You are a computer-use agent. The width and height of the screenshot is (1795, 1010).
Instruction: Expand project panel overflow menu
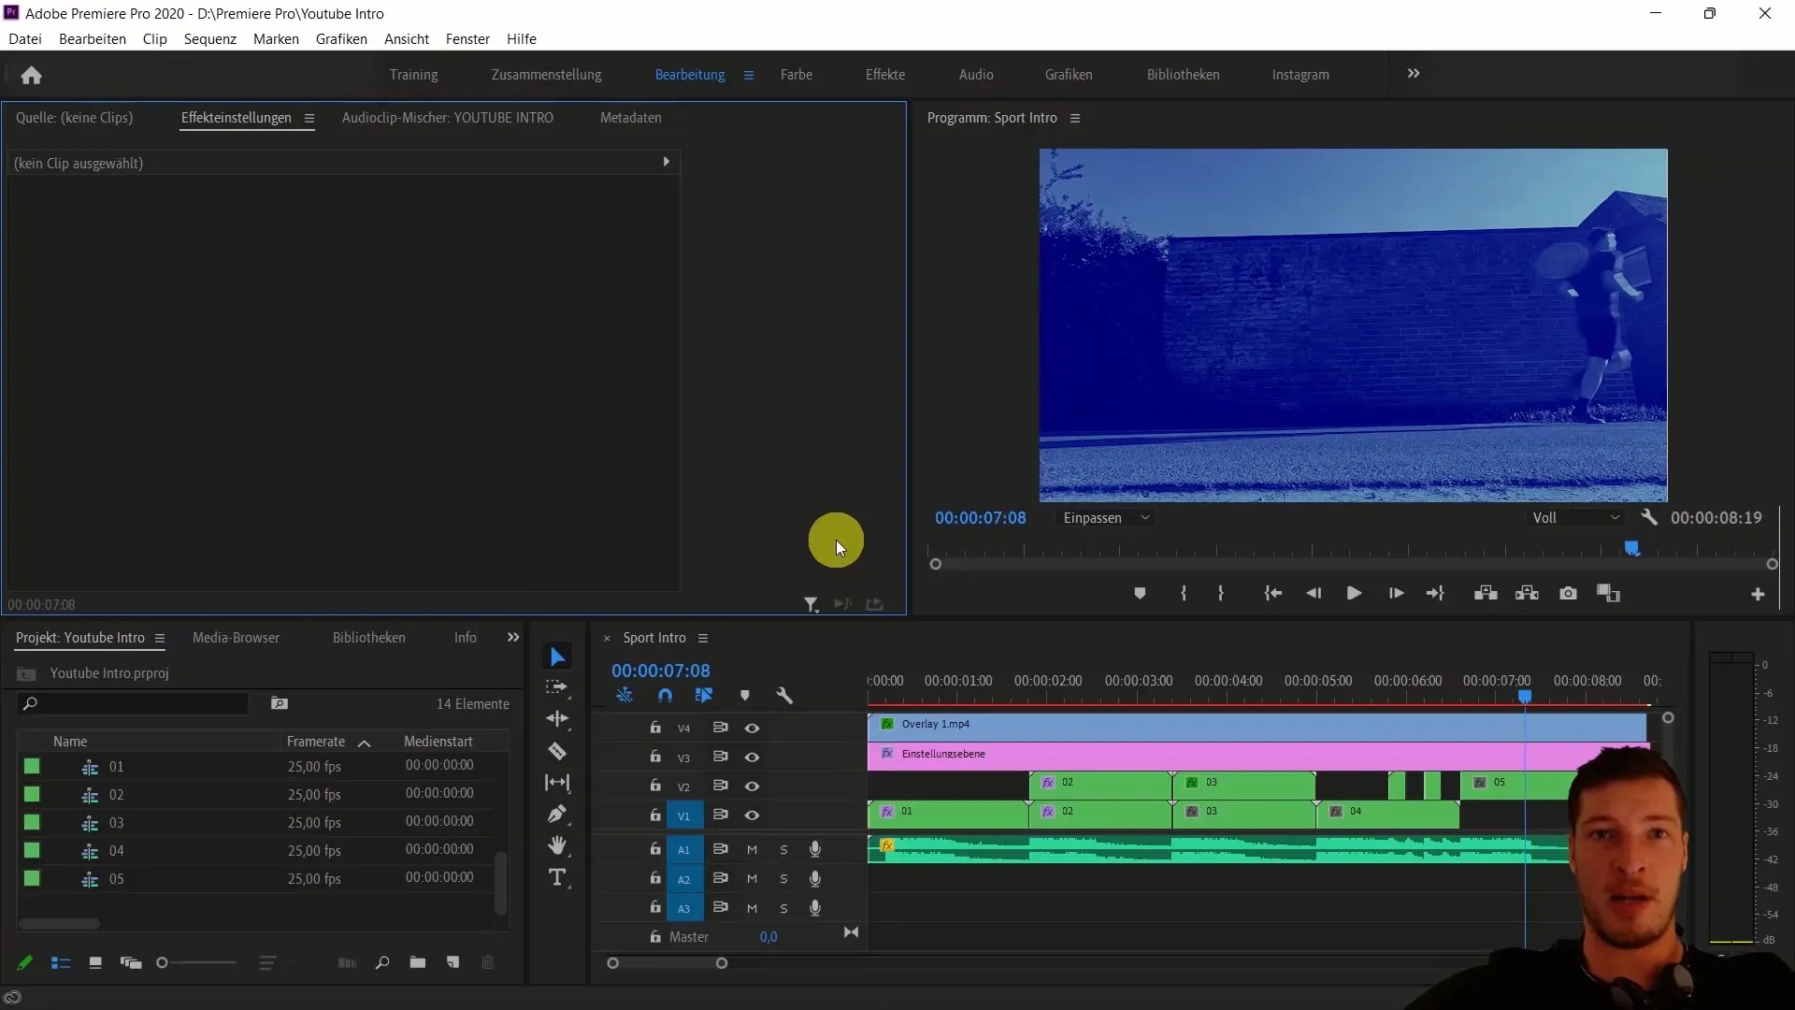(513, 638)
